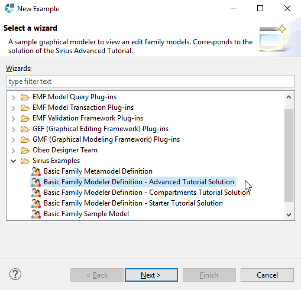
Task: Expand the EMF Validation Framework Plug-ins node
Action: [x=13, y=119]
